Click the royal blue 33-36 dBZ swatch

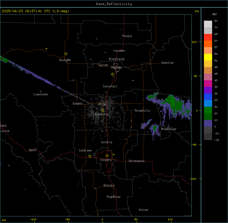[208, 97]
